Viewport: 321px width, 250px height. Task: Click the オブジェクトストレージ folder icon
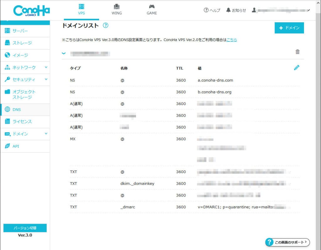tap(8, 92)
